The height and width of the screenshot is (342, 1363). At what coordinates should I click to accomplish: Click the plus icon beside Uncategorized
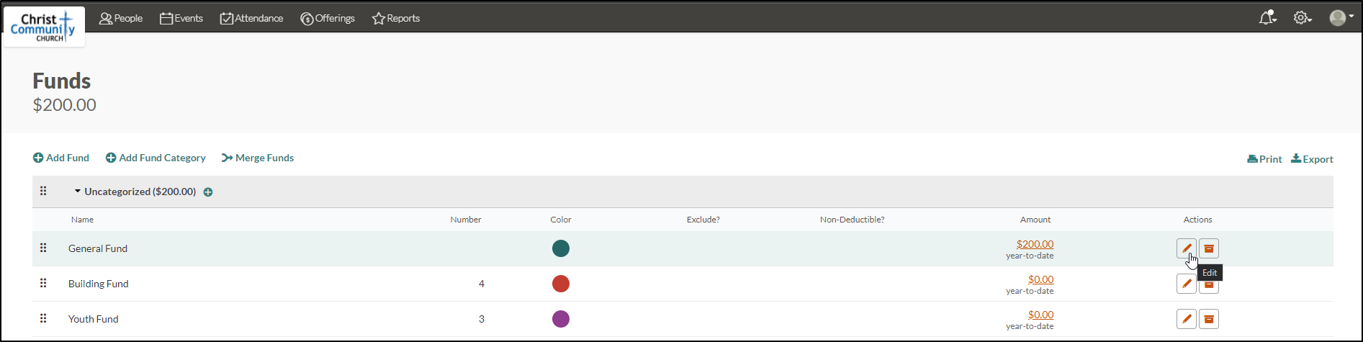(208, 192)
